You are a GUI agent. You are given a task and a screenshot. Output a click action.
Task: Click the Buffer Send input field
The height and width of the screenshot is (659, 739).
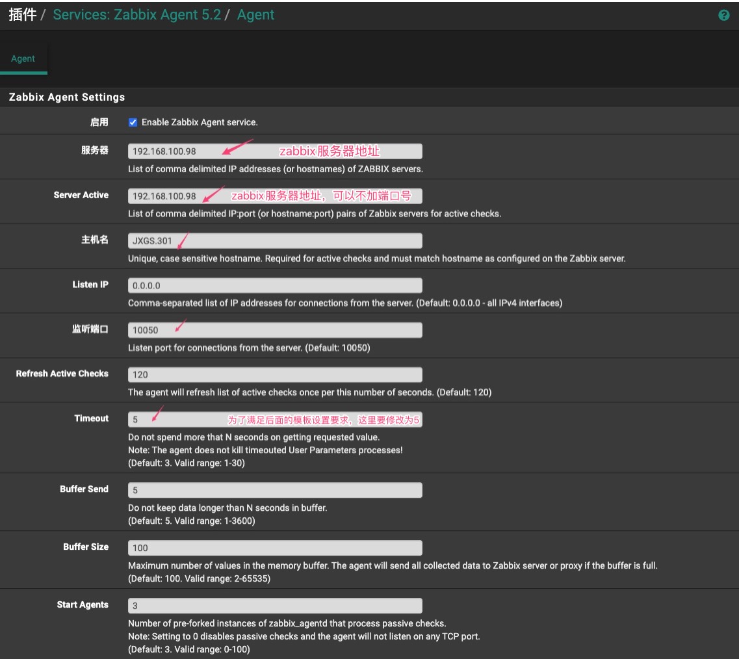(x=275, y=490)
